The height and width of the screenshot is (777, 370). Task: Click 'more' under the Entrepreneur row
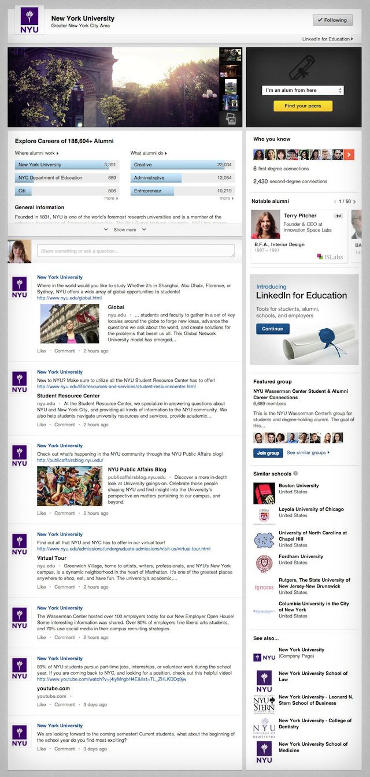226,198
